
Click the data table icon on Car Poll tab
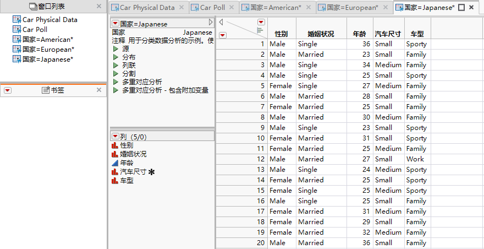195,7
